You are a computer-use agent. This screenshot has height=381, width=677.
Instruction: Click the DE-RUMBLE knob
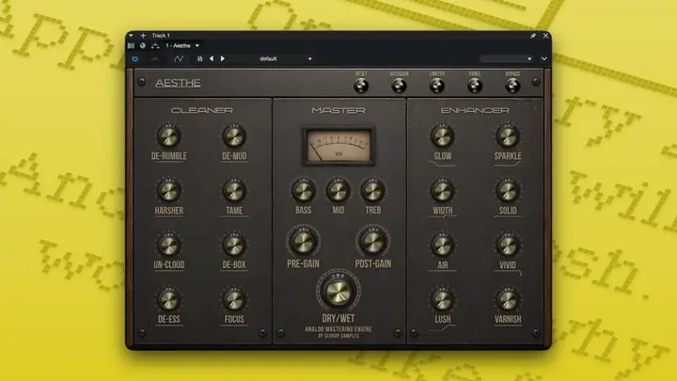coord(169,136)
